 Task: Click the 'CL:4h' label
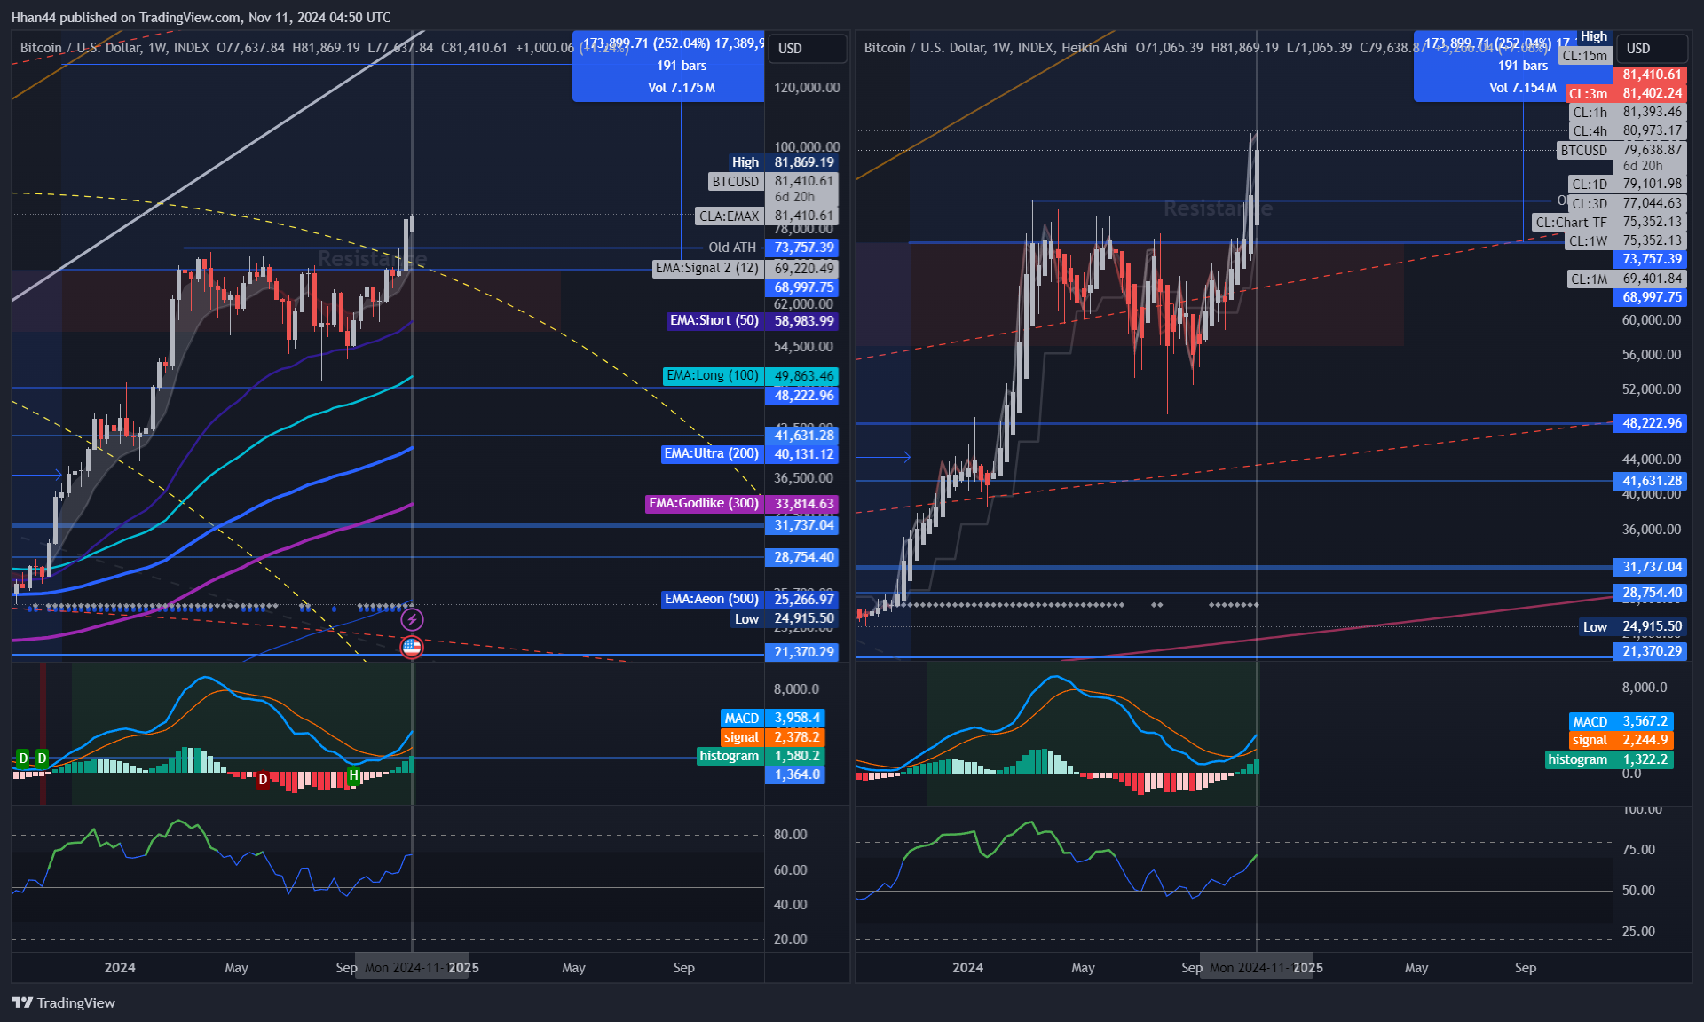[x=1590, y=131]
